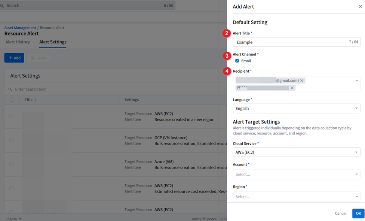Open the Alert Settings tab
The width and height of the screenshot is (365, 221).
point(53,42)
